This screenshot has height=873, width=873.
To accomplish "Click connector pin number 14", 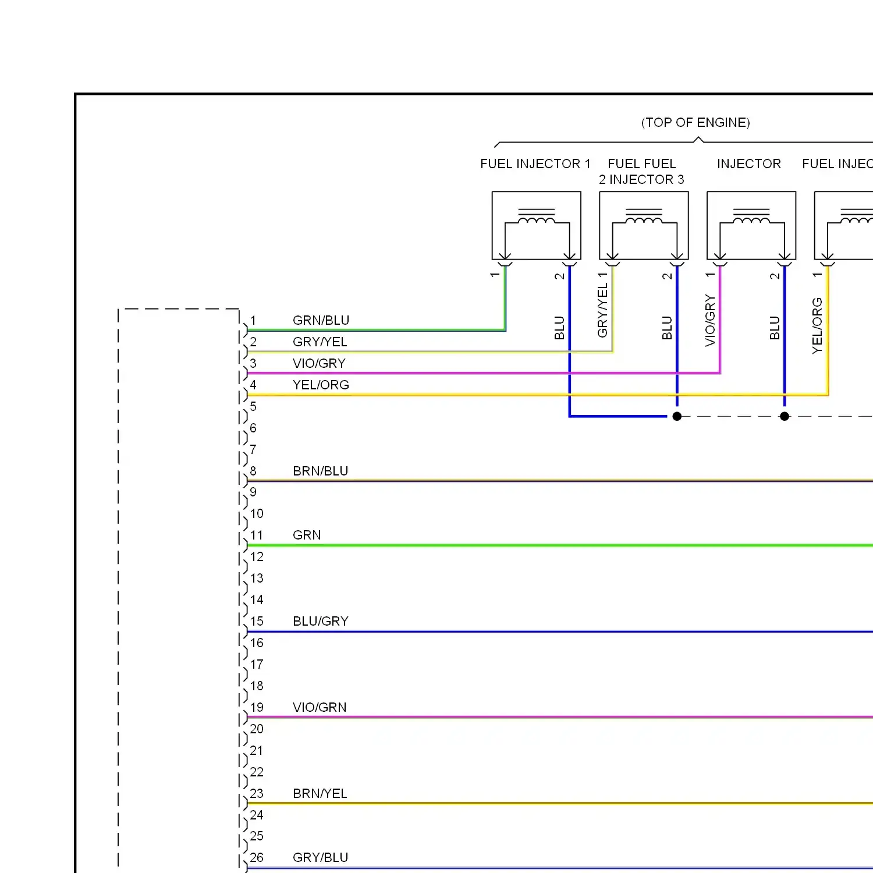I will click(x=257, y=599).
